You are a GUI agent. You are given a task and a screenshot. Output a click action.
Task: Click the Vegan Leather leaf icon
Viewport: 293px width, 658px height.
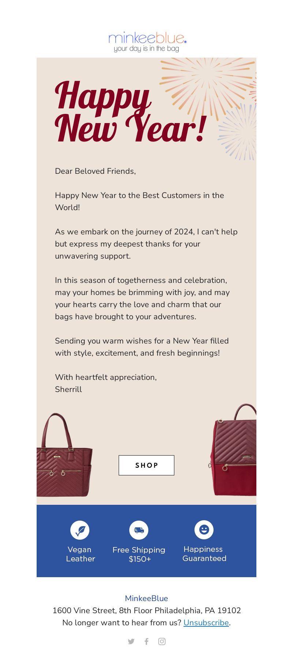[80, 530]
